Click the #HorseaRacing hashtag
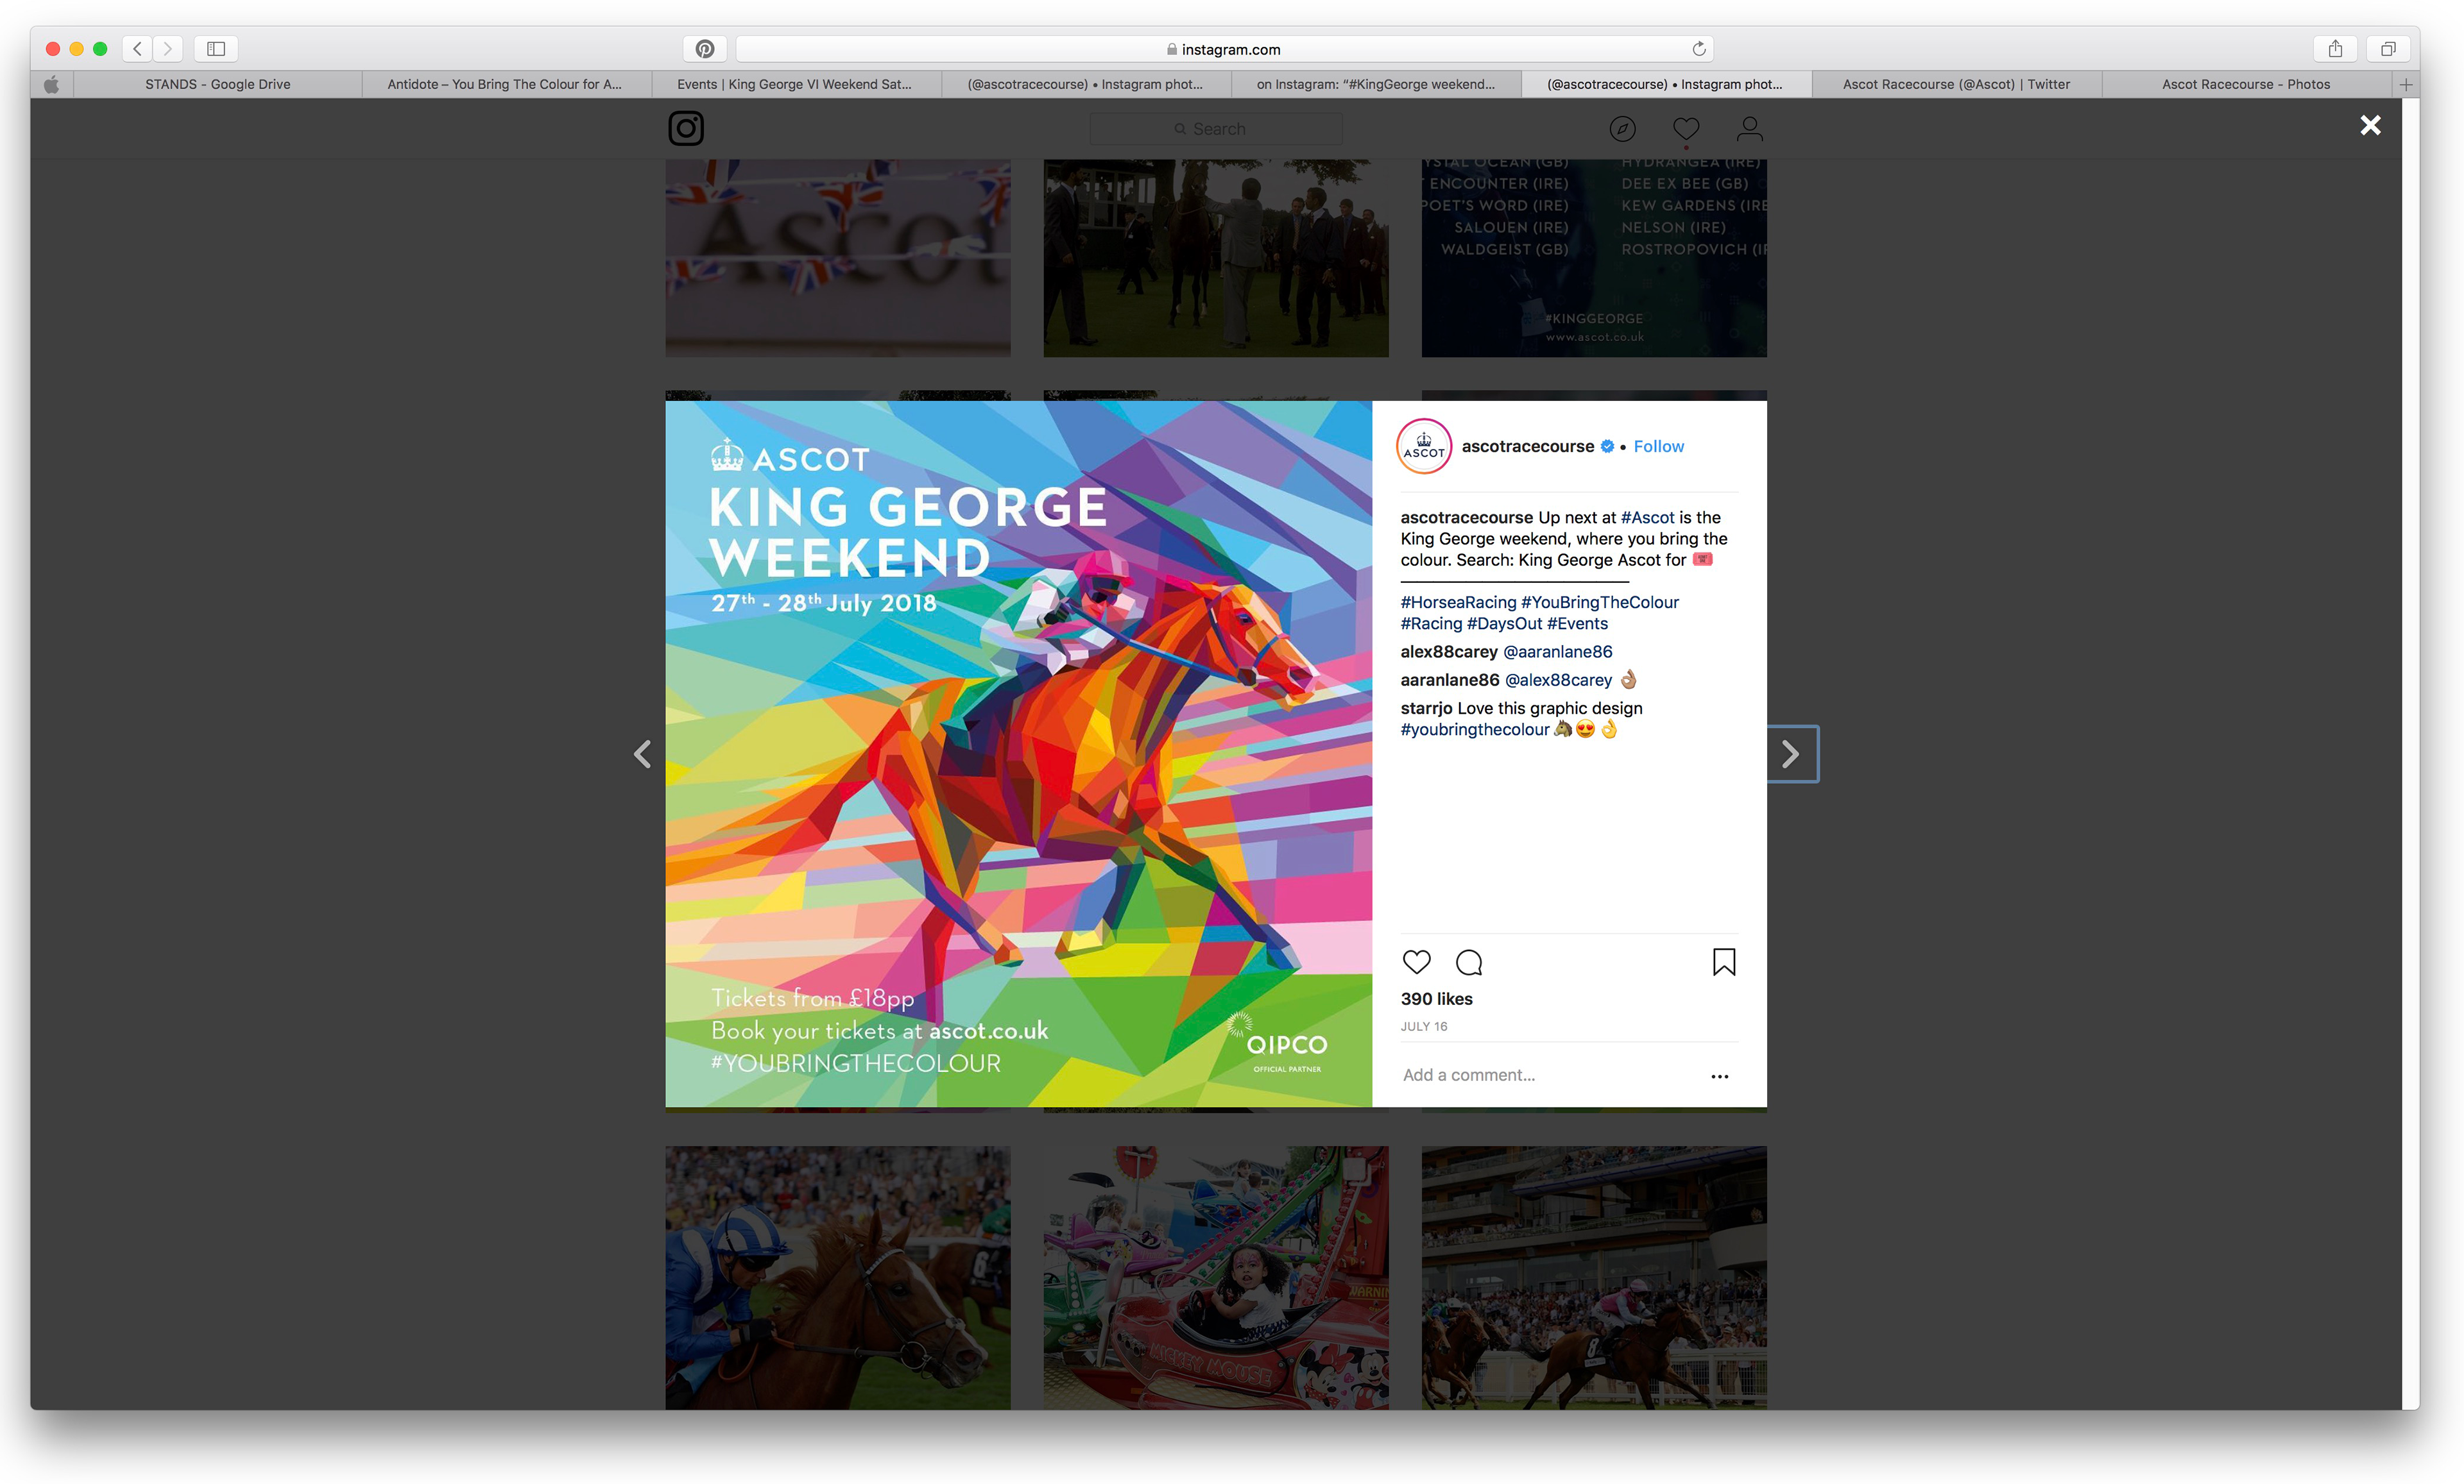The width and height of the screenshot is (2464, 1484). (1458, 603)
